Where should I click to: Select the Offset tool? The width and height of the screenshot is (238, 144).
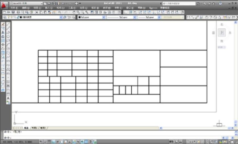click(x=3, y=36)
